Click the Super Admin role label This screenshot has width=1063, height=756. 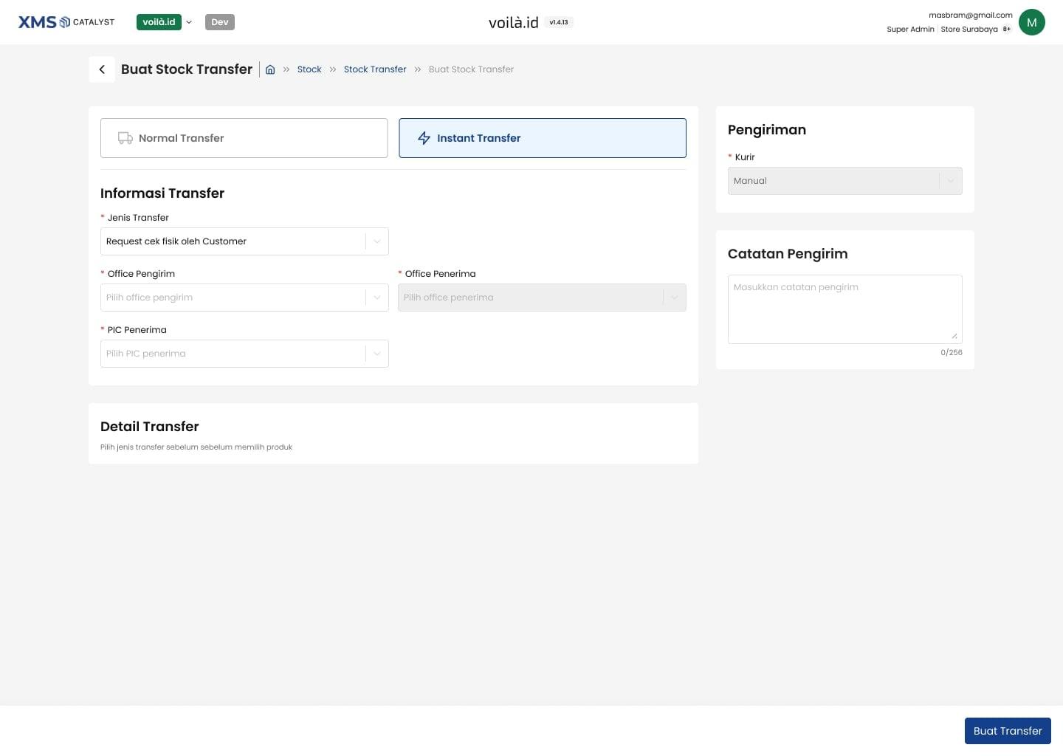[x=910, y=30]
